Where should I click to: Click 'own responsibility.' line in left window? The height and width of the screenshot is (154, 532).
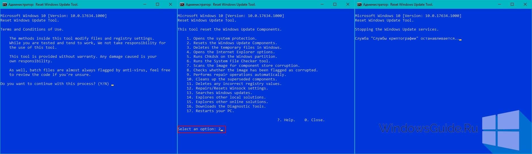31,61
